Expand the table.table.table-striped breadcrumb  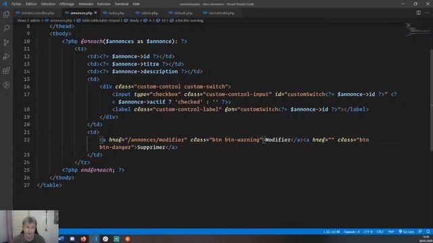pos(101,20)
